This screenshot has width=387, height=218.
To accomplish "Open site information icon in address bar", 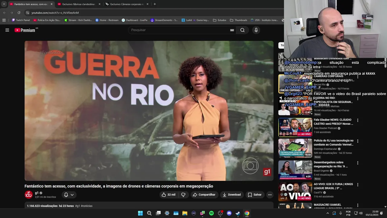I will pos(28,13).
